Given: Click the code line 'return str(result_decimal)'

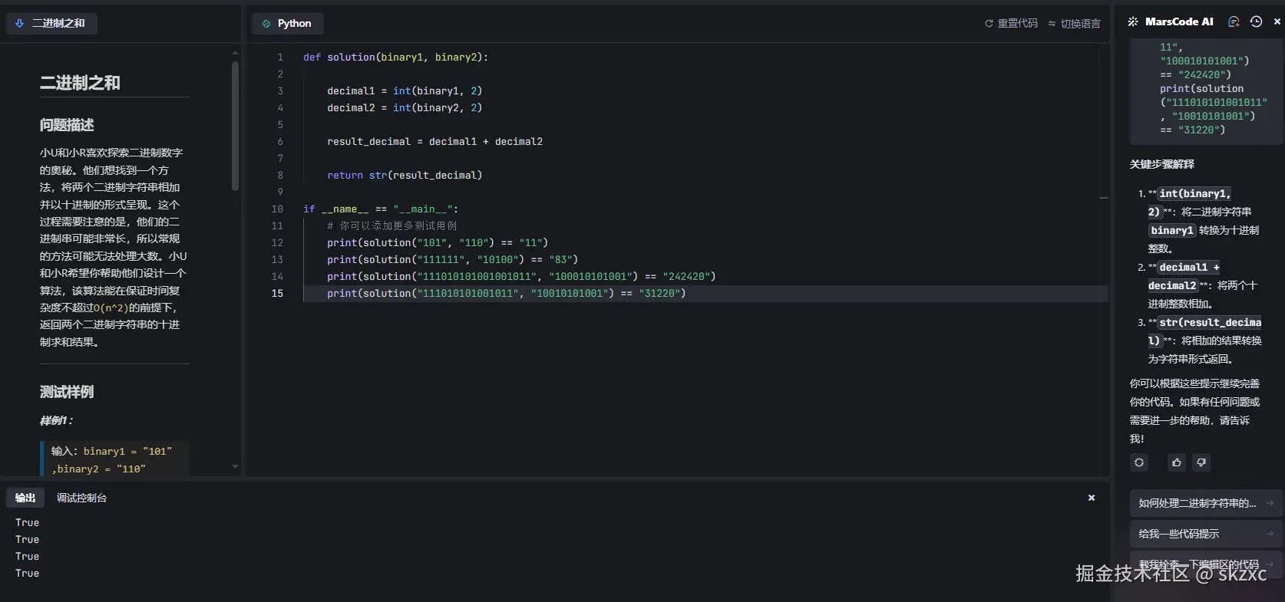Looking at the screenshot, I should click(405, 175).
